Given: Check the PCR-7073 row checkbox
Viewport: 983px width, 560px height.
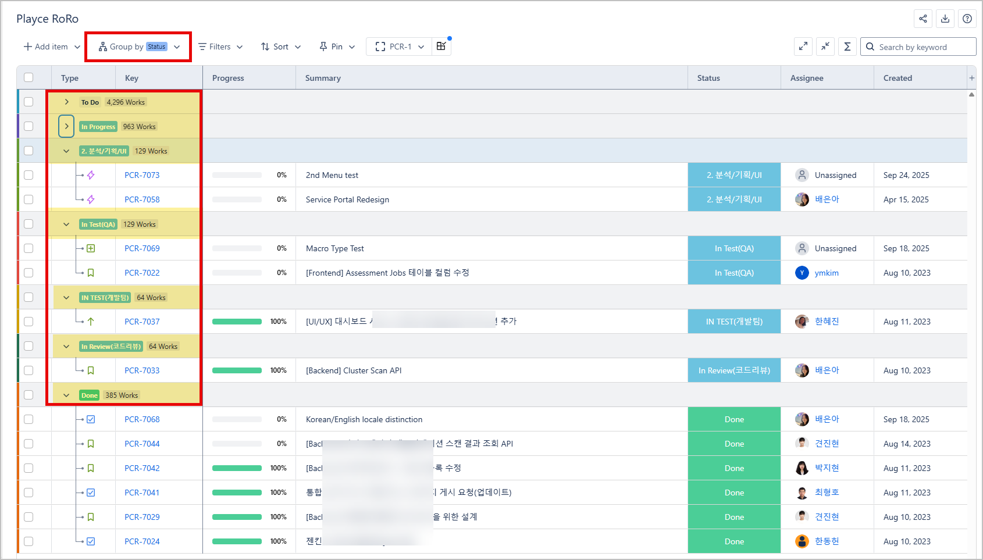Looking at the screenshot, I should [28, 174].
